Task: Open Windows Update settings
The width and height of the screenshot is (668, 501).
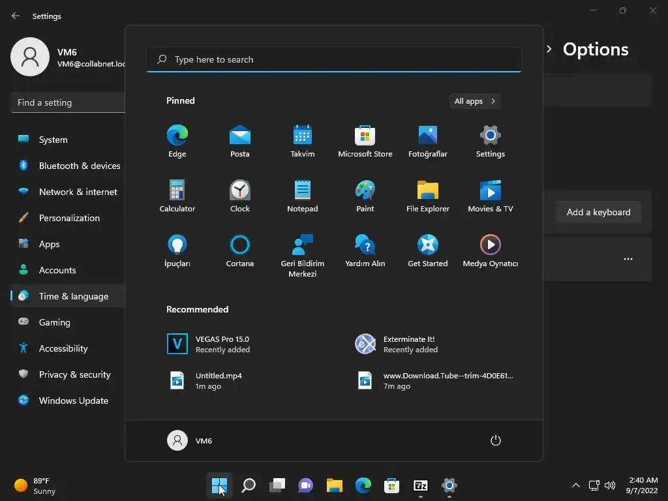Action: (x=68, y=401)
